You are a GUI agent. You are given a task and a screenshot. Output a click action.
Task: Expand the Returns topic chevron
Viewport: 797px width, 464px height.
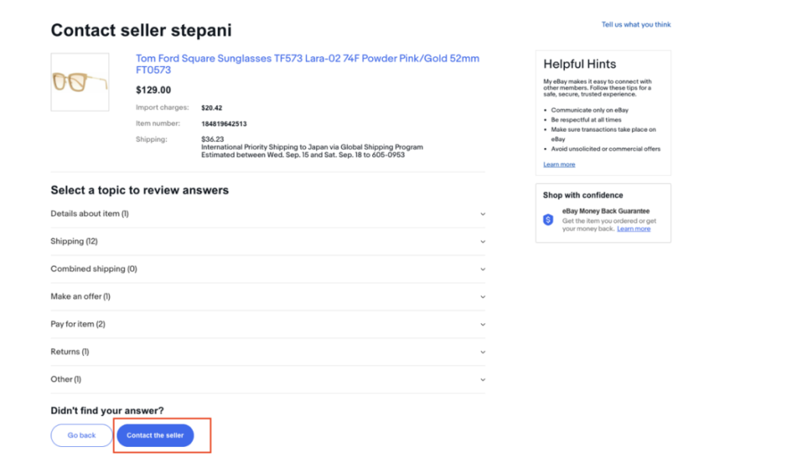(483, 352)
